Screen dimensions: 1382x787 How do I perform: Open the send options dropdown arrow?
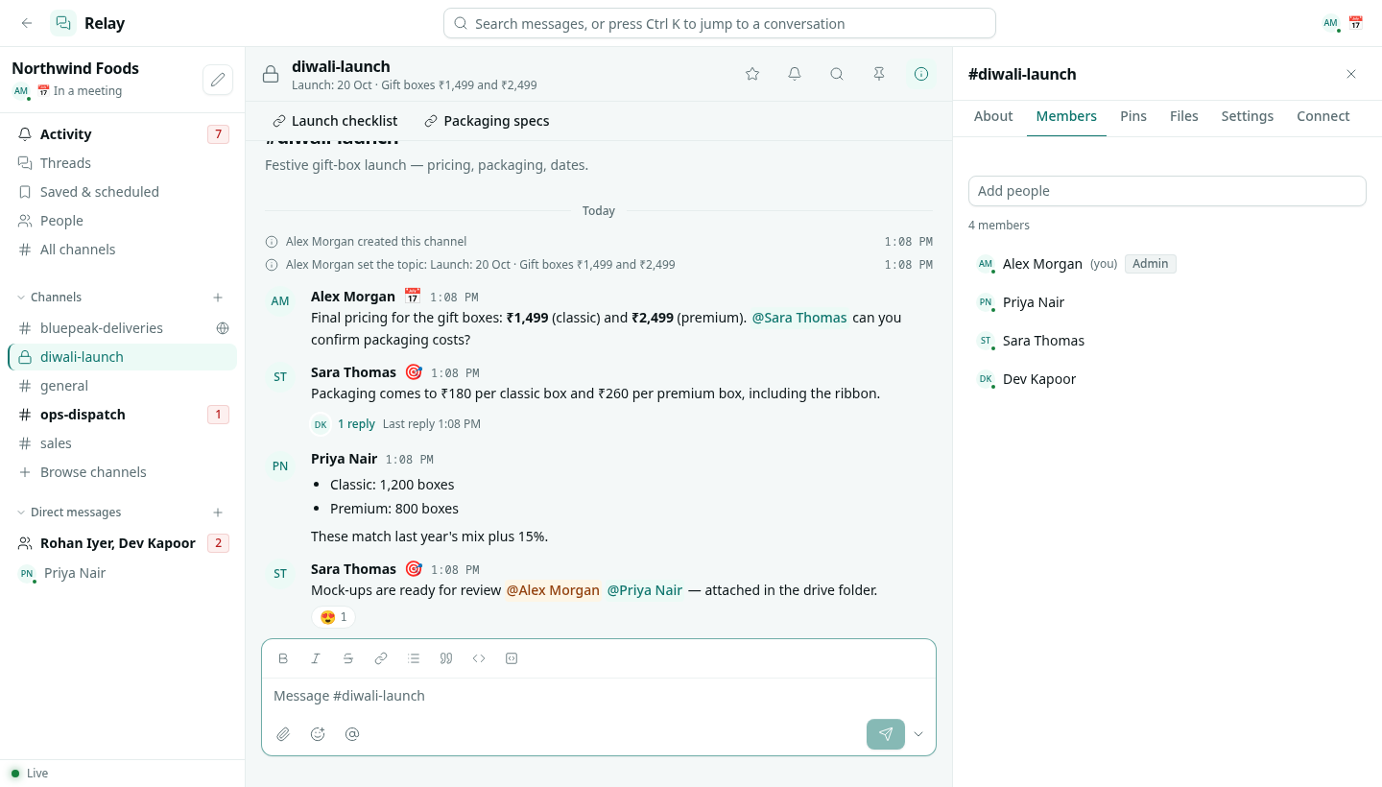[918, 734]
